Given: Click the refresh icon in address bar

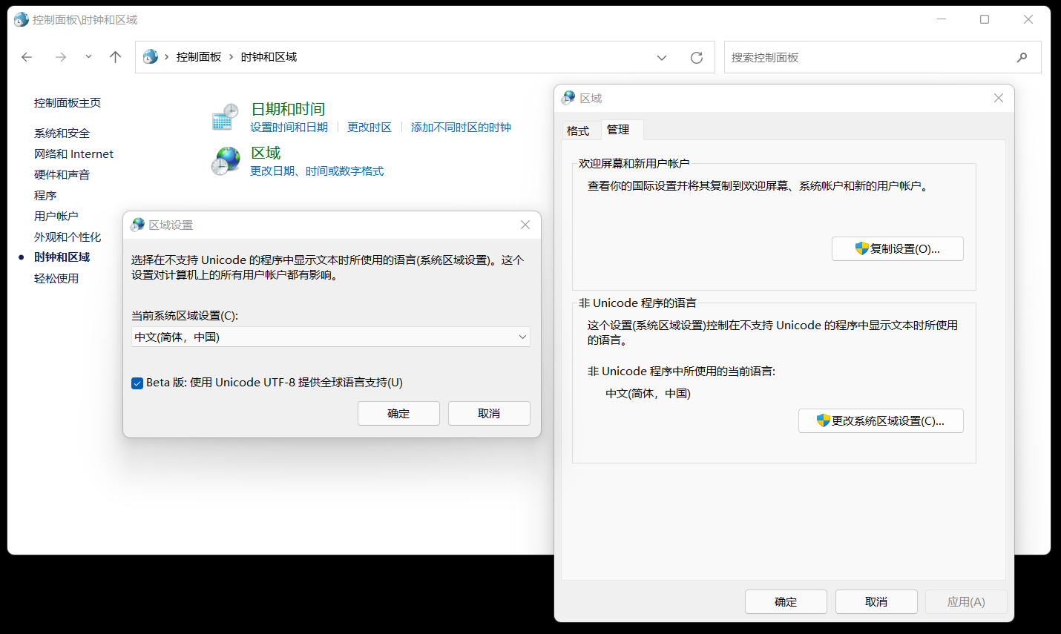Looking at the screenshot, I should click(696, 57).
